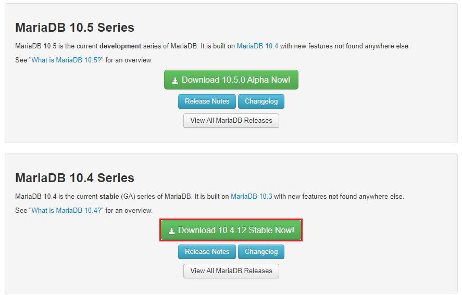Open Release Notes for the 10.4 series

tap(207, 252)
